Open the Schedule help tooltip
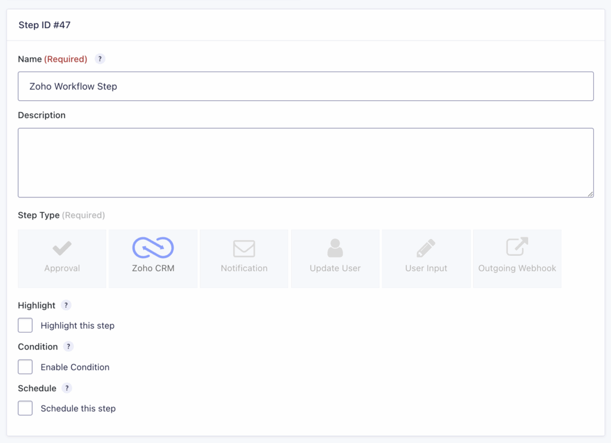This screenshot has width=611, height=443. [66, 388]
